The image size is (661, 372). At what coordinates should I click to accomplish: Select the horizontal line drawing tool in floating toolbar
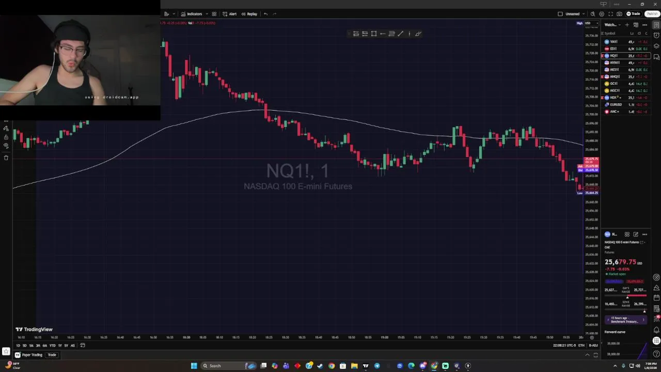[356, 34]
